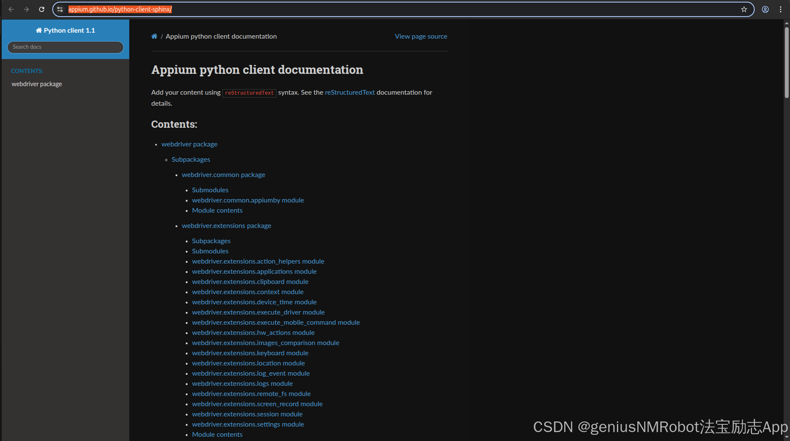Open the site permissions icon in address bar
Image resolution: width=790 pixels, height=441 pixels.
click(x=60, y=9)
